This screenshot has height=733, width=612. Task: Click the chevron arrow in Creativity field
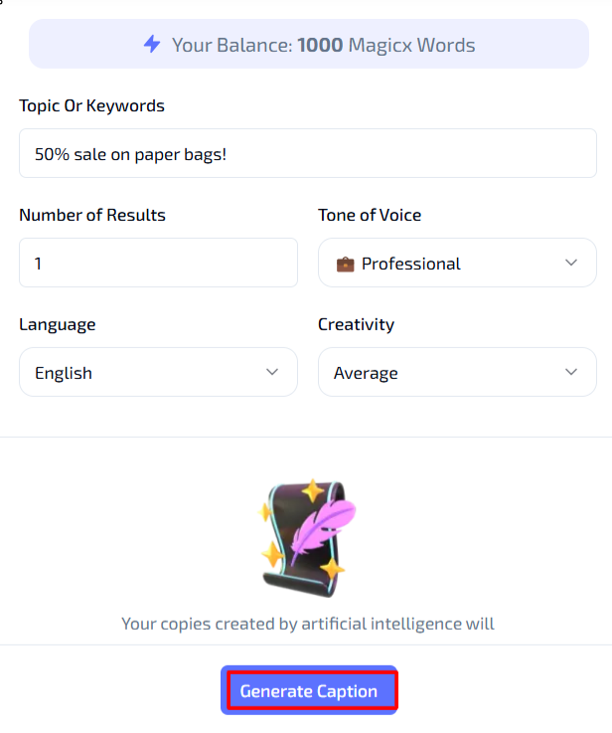coord(571,372)
